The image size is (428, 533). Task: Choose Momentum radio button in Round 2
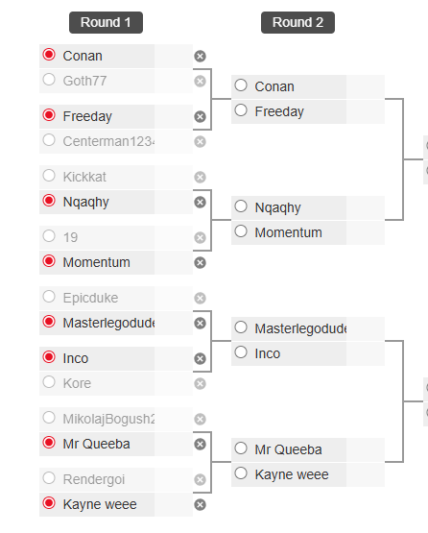(241, 231)
